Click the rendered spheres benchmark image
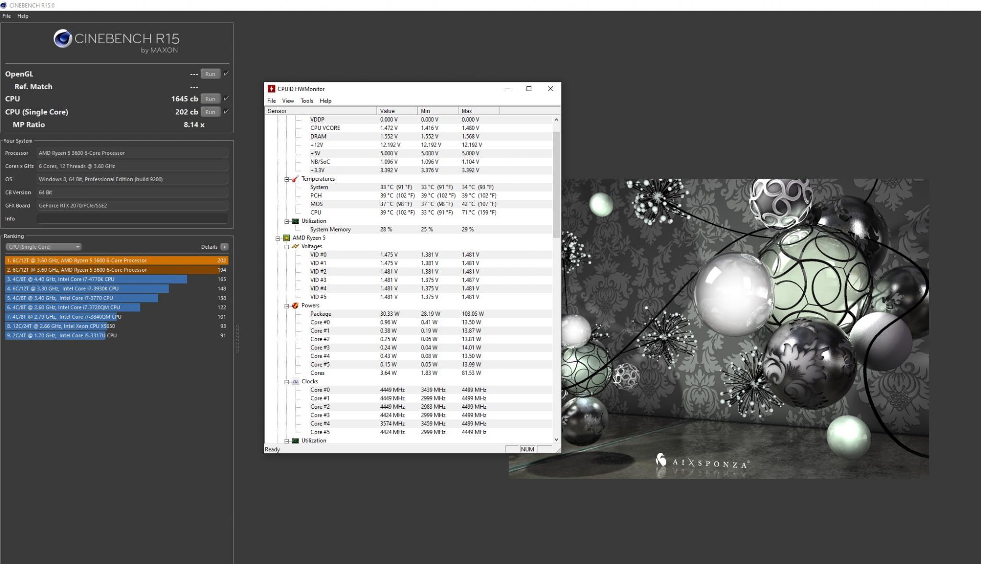 click(745, 328)
